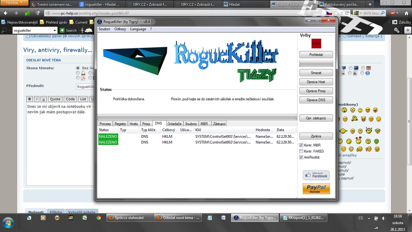Screen dimensions: 412x232
Task: Click the Quote button in forum editor
Action: (55, 99)
